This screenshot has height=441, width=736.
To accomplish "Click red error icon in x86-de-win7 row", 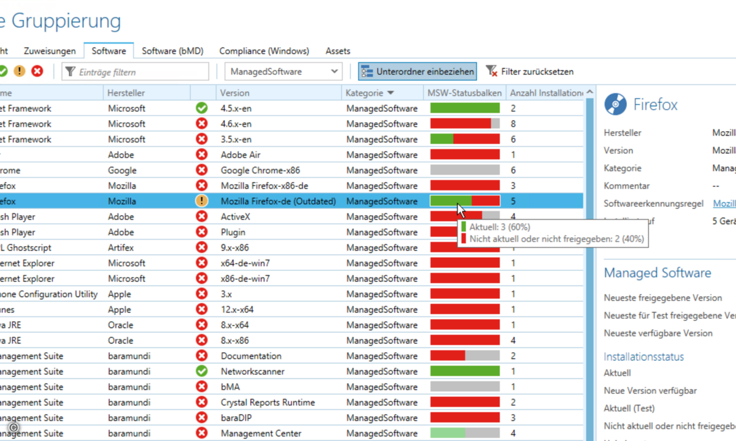I will tap(202, 279).
